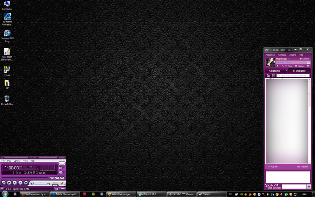Toggle Winamp Config drawer button
Image resolution: width=315 pixels, height=197 pixels.
coord(55,184)
